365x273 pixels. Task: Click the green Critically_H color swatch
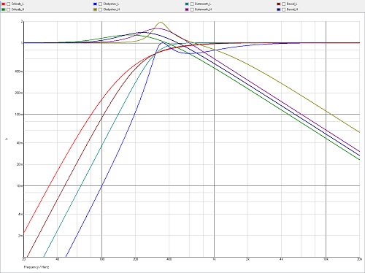(4, 9)
